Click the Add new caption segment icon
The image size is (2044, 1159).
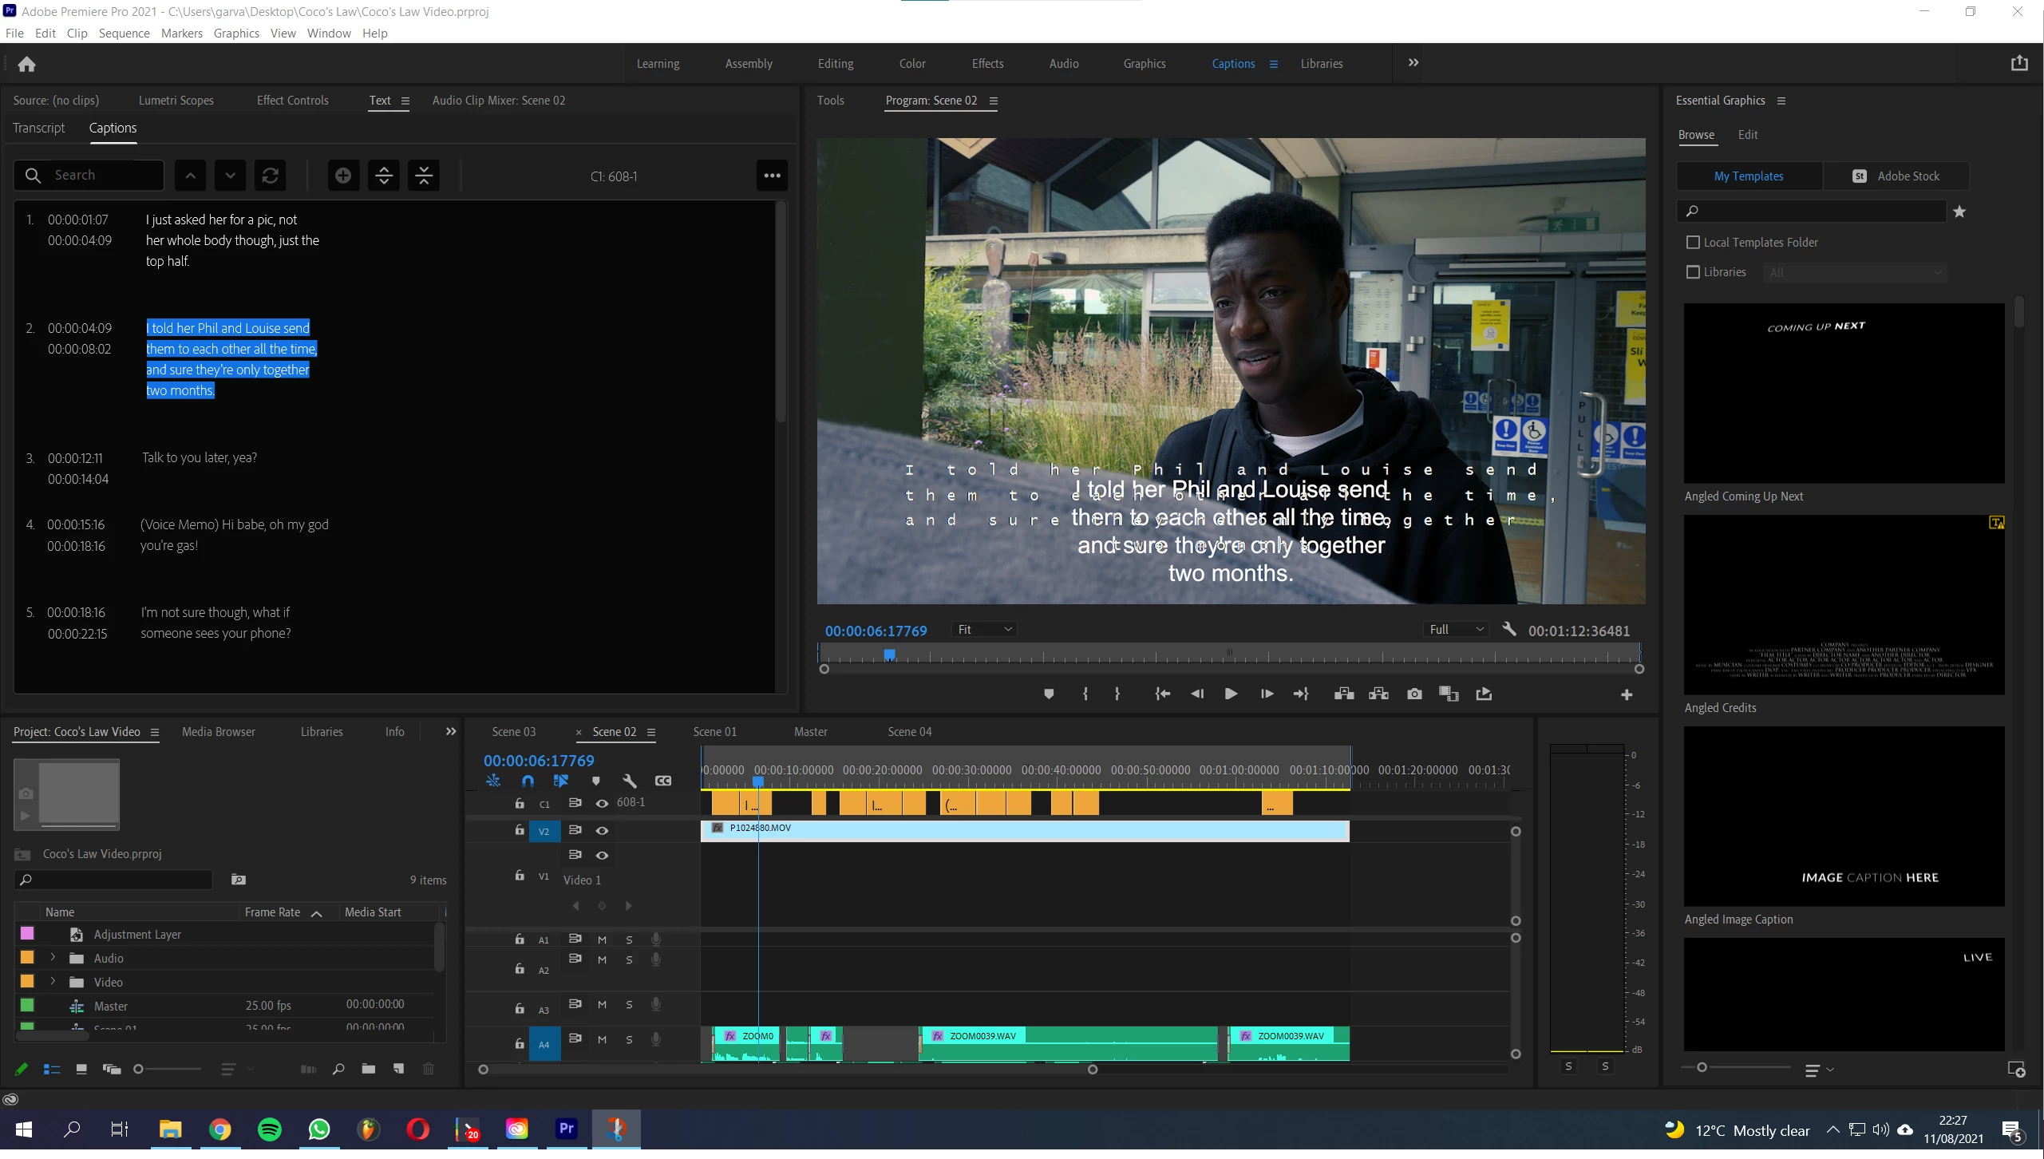point(343,176)
